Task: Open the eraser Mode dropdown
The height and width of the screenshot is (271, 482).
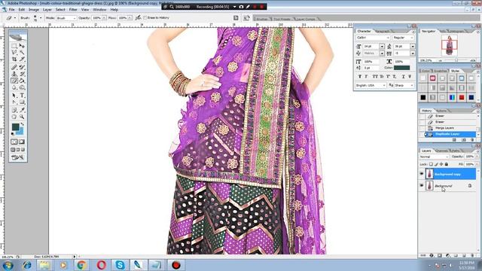Action: coord(66,18)
